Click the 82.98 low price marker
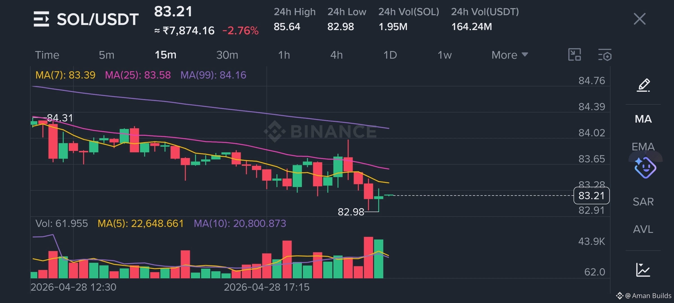 pyautogui.click(x=351, y=212)
